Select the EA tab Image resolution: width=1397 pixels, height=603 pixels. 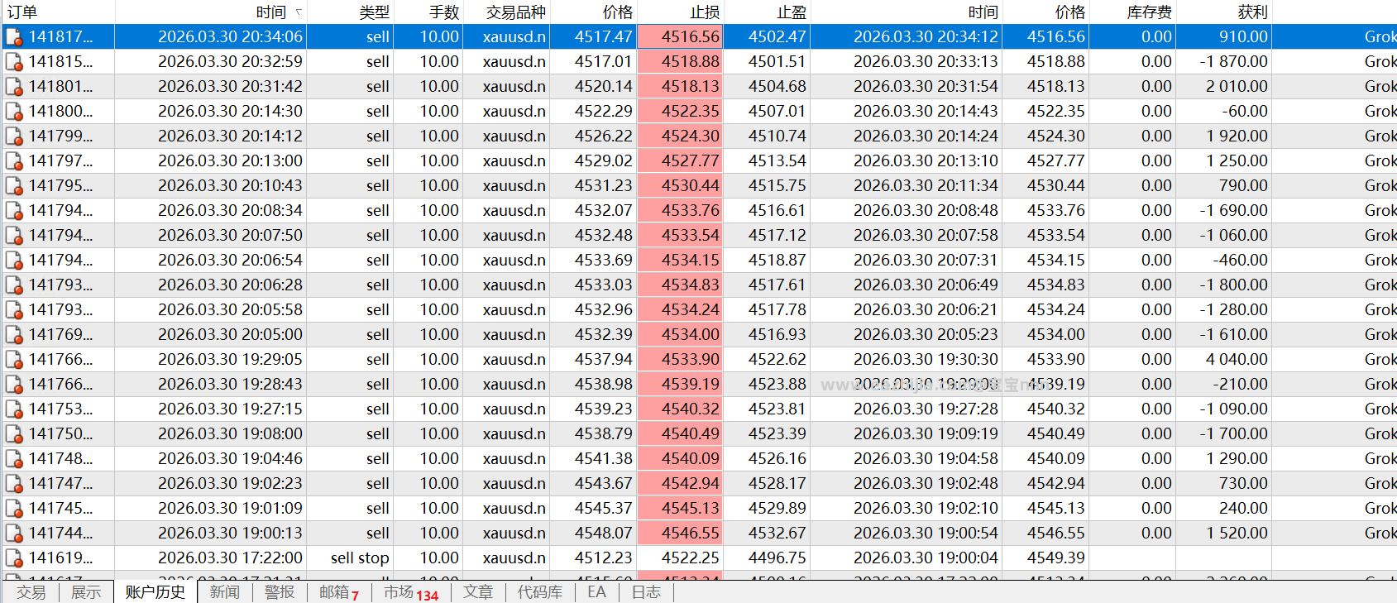(596, 592)
